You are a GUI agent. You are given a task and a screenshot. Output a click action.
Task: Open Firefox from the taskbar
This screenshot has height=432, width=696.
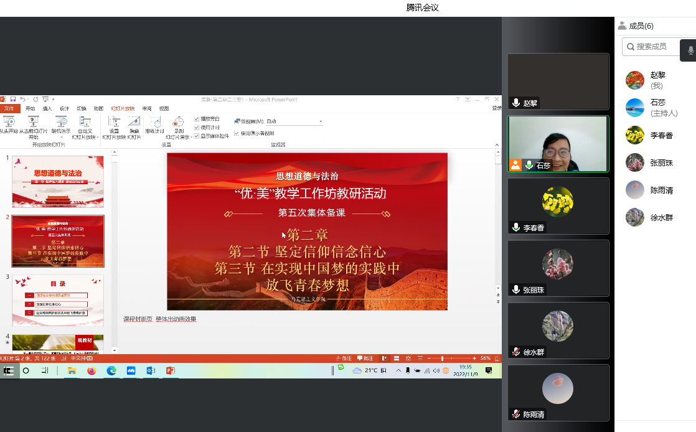(92, 370)
